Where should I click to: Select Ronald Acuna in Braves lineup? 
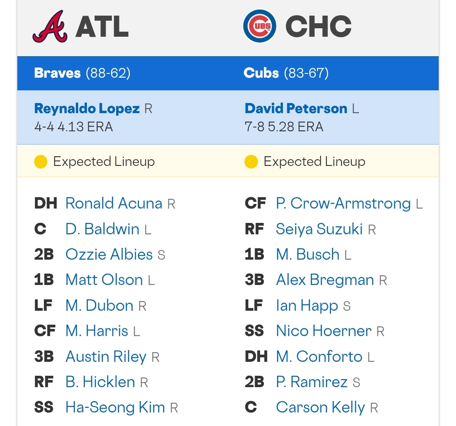click(x=114, y=203)
